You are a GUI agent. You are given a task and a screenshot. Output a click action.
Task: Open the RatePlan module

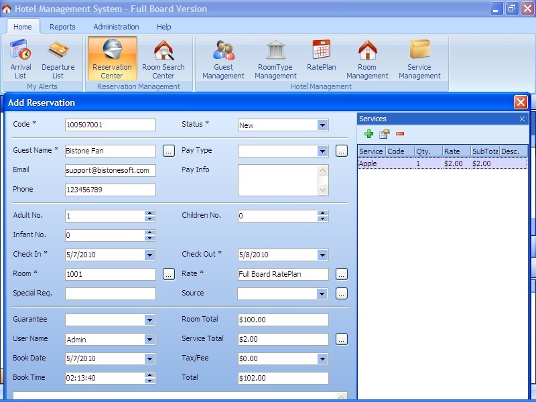[321, 57]
